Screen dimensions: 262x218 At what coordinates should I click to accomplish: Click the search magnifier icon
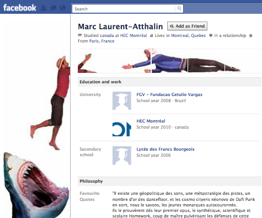[x=179, y=8]
